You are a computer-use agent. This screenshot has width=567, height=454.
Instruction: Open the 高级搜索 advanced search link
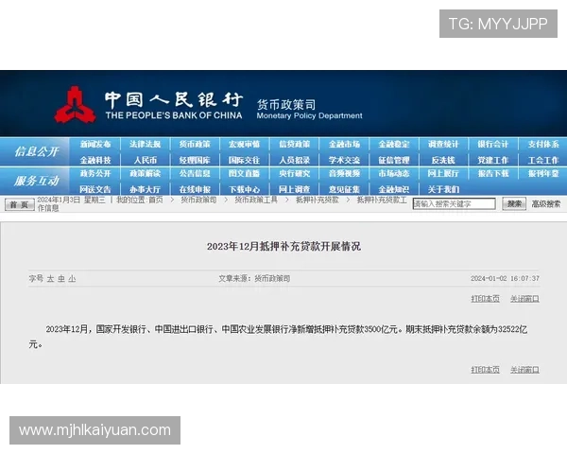coord(545,204)
